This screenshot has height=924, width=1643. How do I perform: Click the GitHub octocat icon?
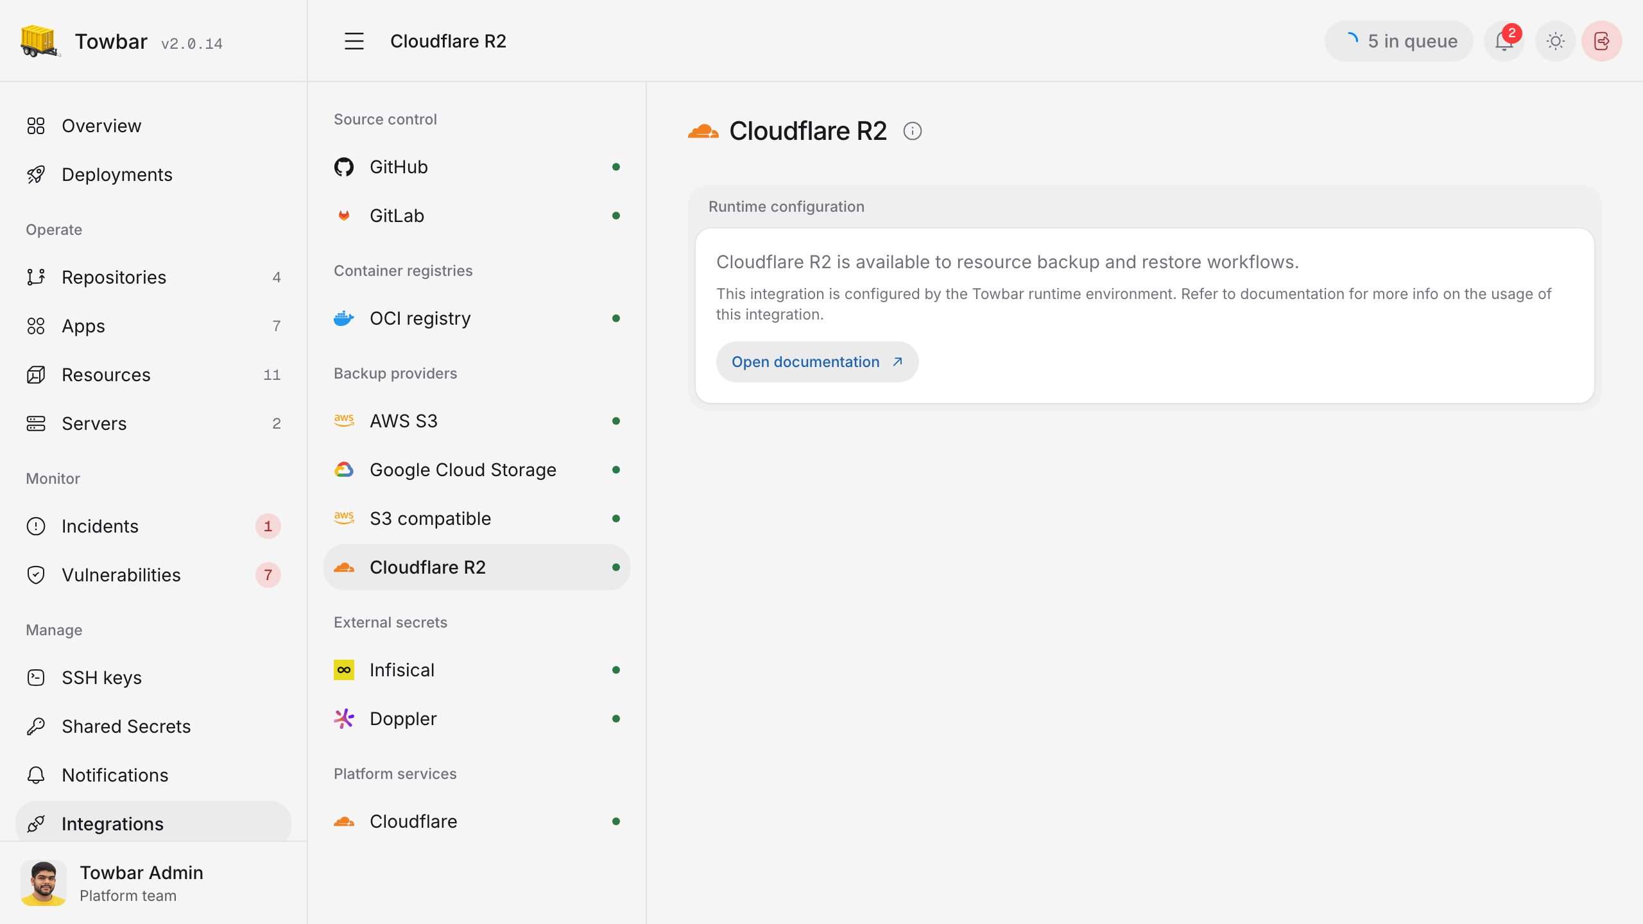coord(344,167)
